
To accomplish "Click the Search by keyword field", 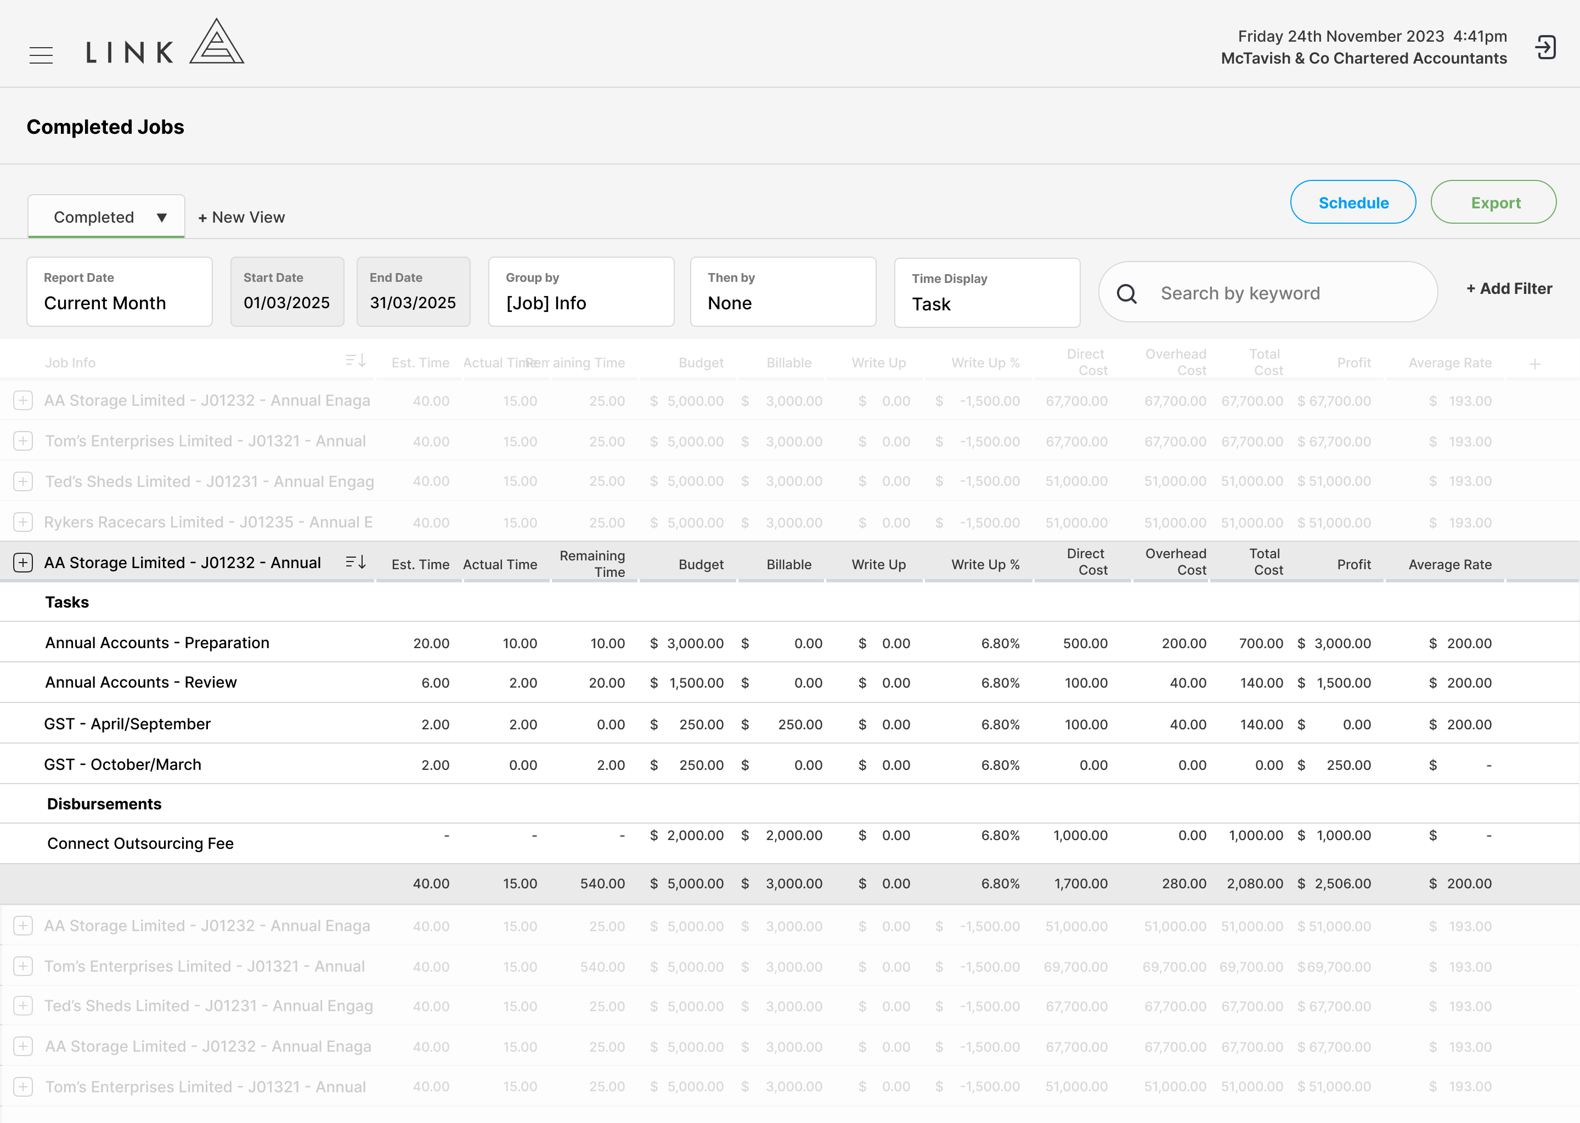I will (1268, 292).
